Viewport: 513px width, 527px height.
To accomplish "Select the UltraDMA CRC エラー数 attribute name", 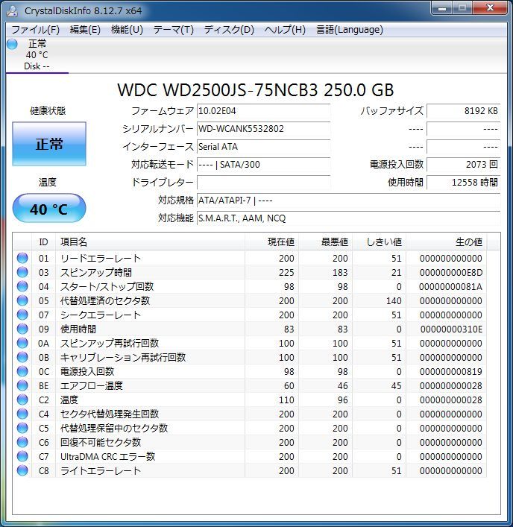I will [x=107, y=456].
